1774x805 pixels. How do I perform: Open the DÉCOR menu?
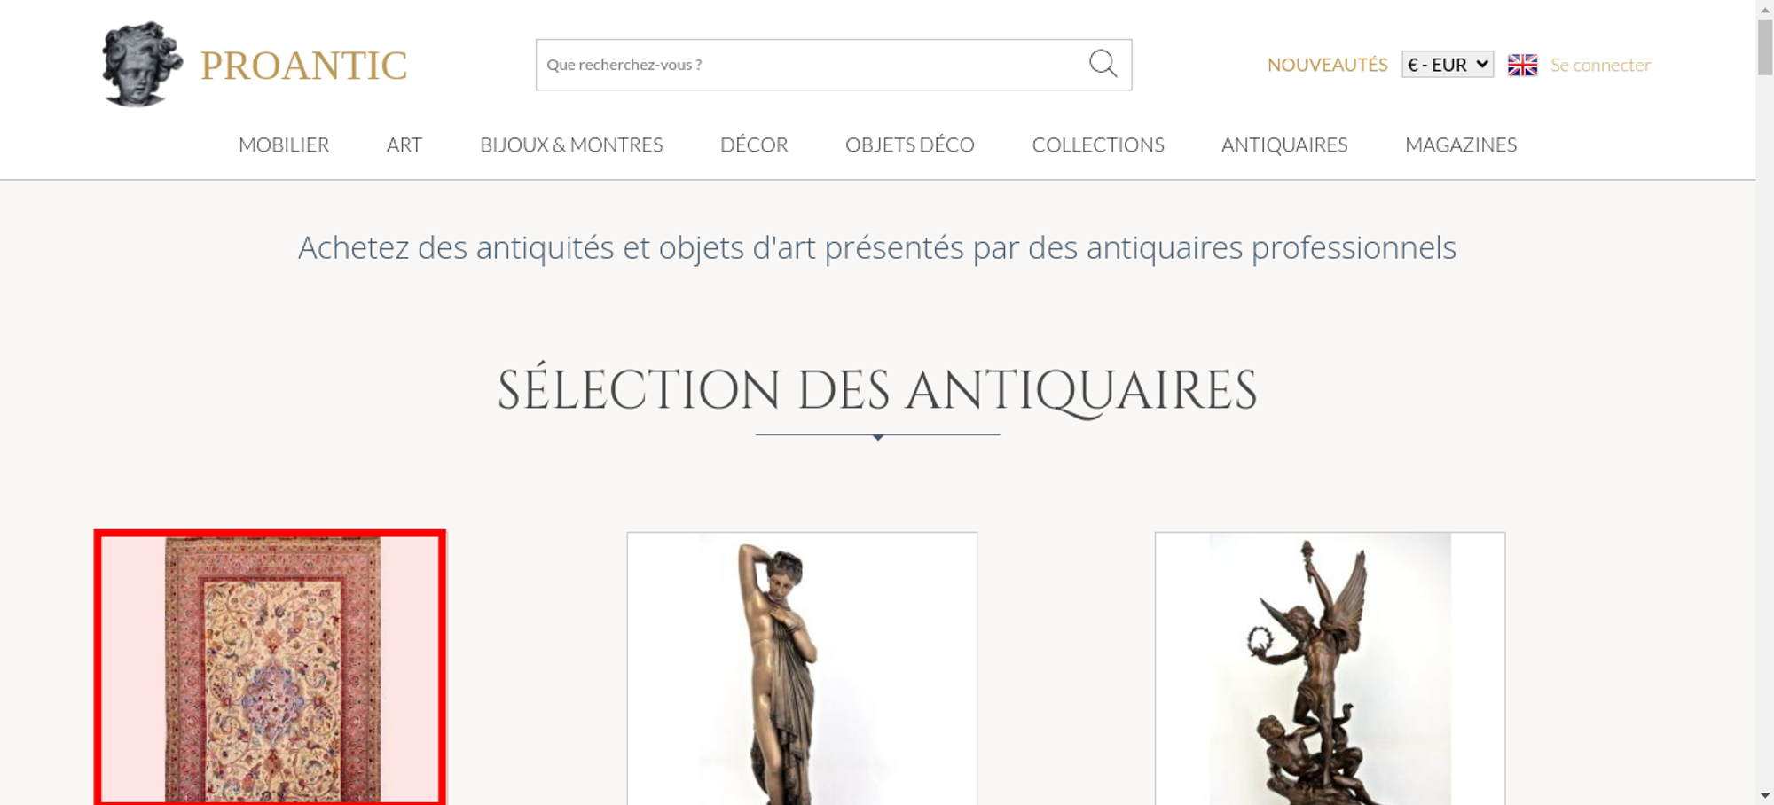click(x=754, y=145)
